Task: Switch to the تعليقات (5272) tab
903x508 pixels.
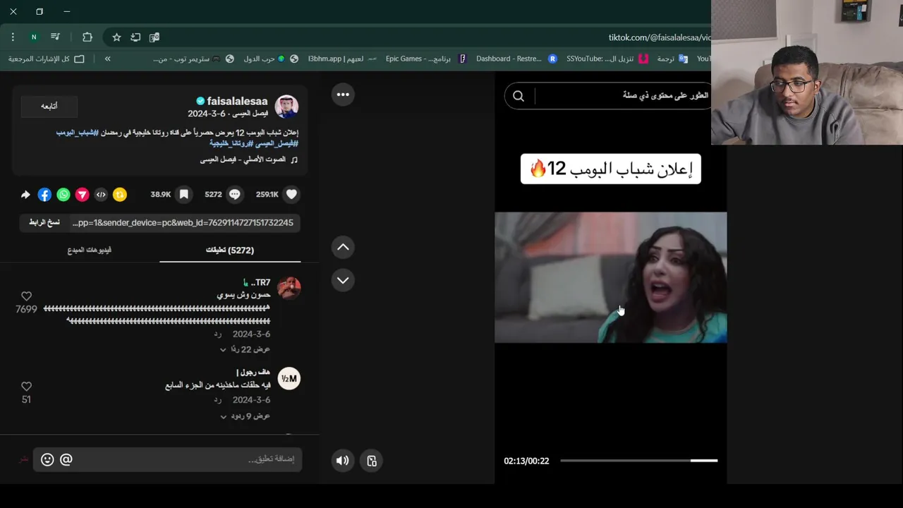Action: pos(230,250)
